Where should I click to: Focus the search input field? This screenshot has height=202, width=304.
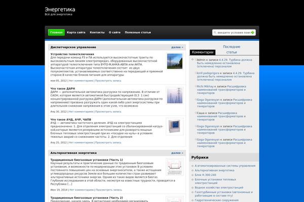coord(234,32)
